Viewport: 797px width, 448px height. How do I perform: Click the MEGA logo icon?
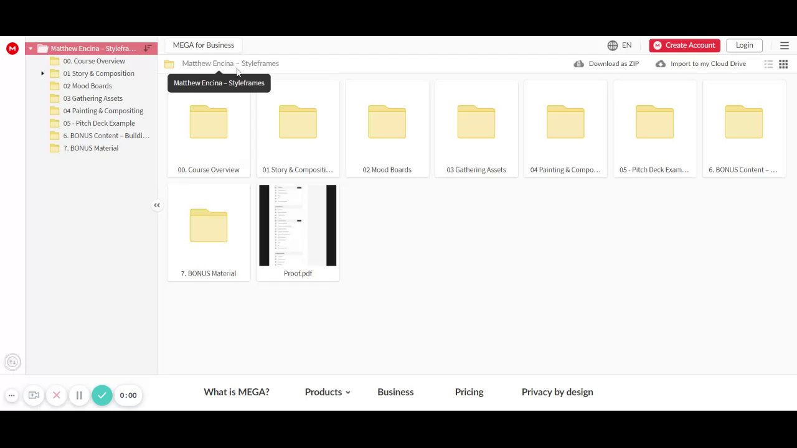point(12,49)
